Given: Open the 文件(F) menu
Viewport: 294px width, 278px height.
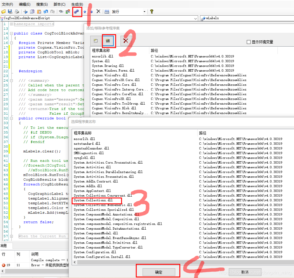Looking at the screenshot, I should [7, 4].
